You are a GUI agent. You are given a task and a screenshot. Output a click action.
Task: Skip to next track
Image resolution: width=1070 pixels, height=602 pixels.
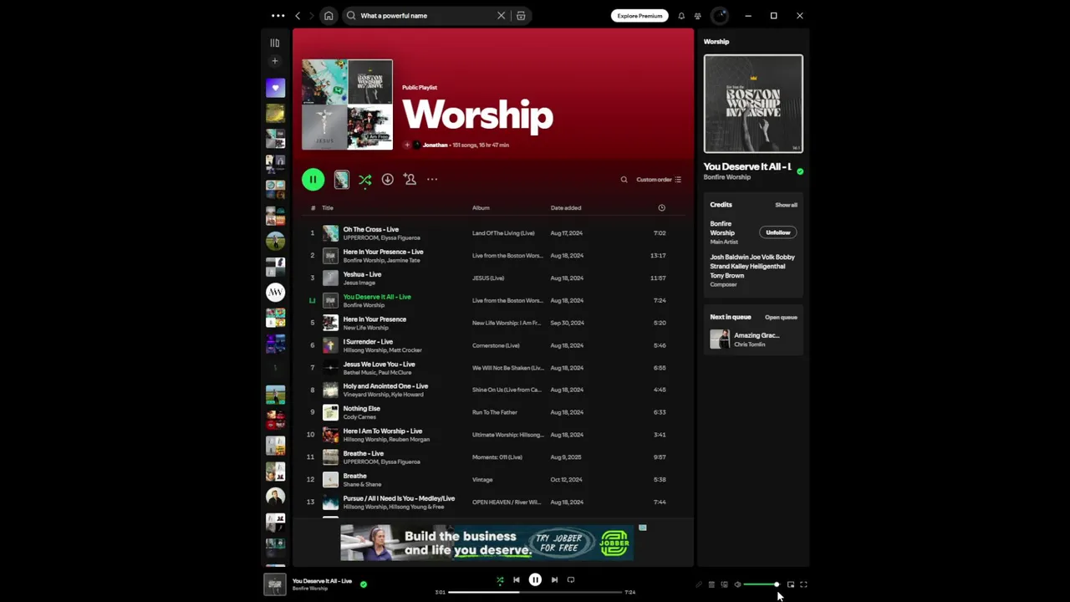click(554, 579)
